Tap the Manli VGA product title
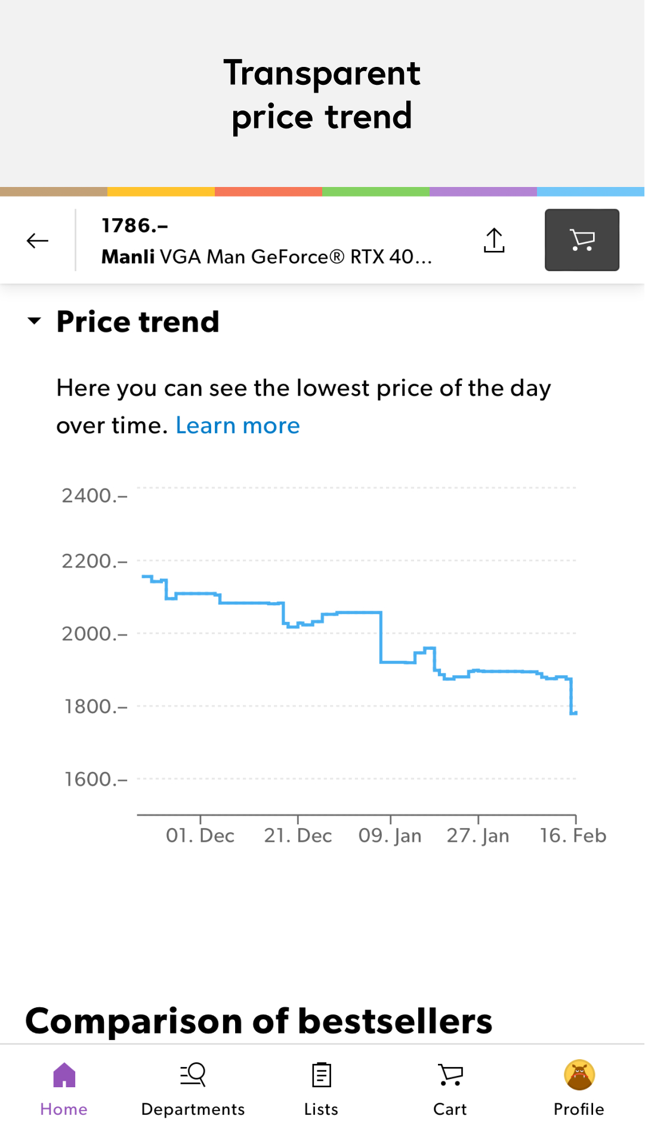The image size is (645, 1147). click(266, 257)
